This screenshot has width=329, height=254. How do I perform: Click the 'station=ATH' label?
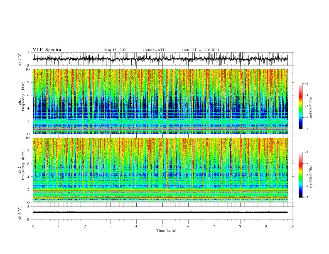click(154, 50)
